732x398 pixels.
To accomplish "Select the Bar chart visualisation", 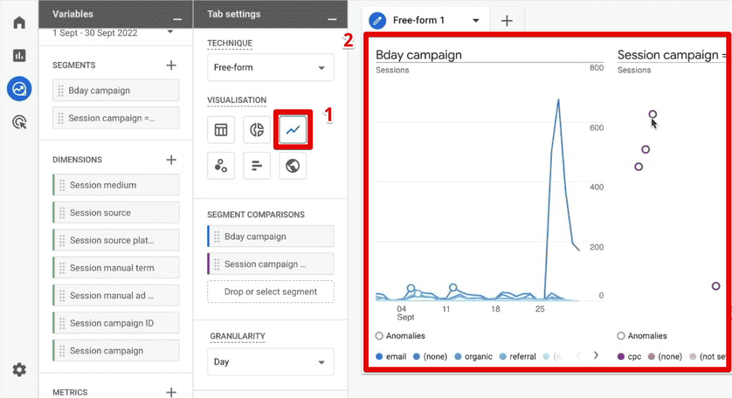I will coord(257,166).
